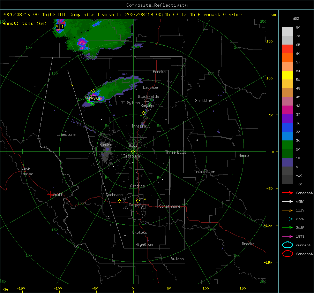Viewport: 314px width, 293px height.
Task: Click the light gray 80 dBZ swatch
Action: (287, 31)
